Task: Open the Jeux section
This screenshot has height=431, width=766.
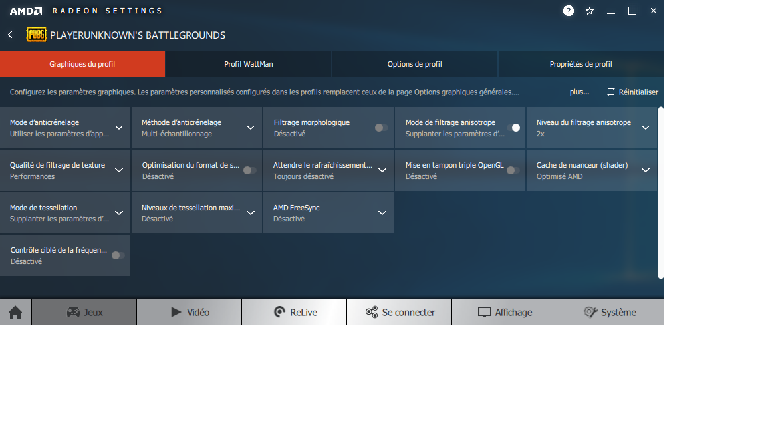Action: pyautogui.click(x=84, y=312)
